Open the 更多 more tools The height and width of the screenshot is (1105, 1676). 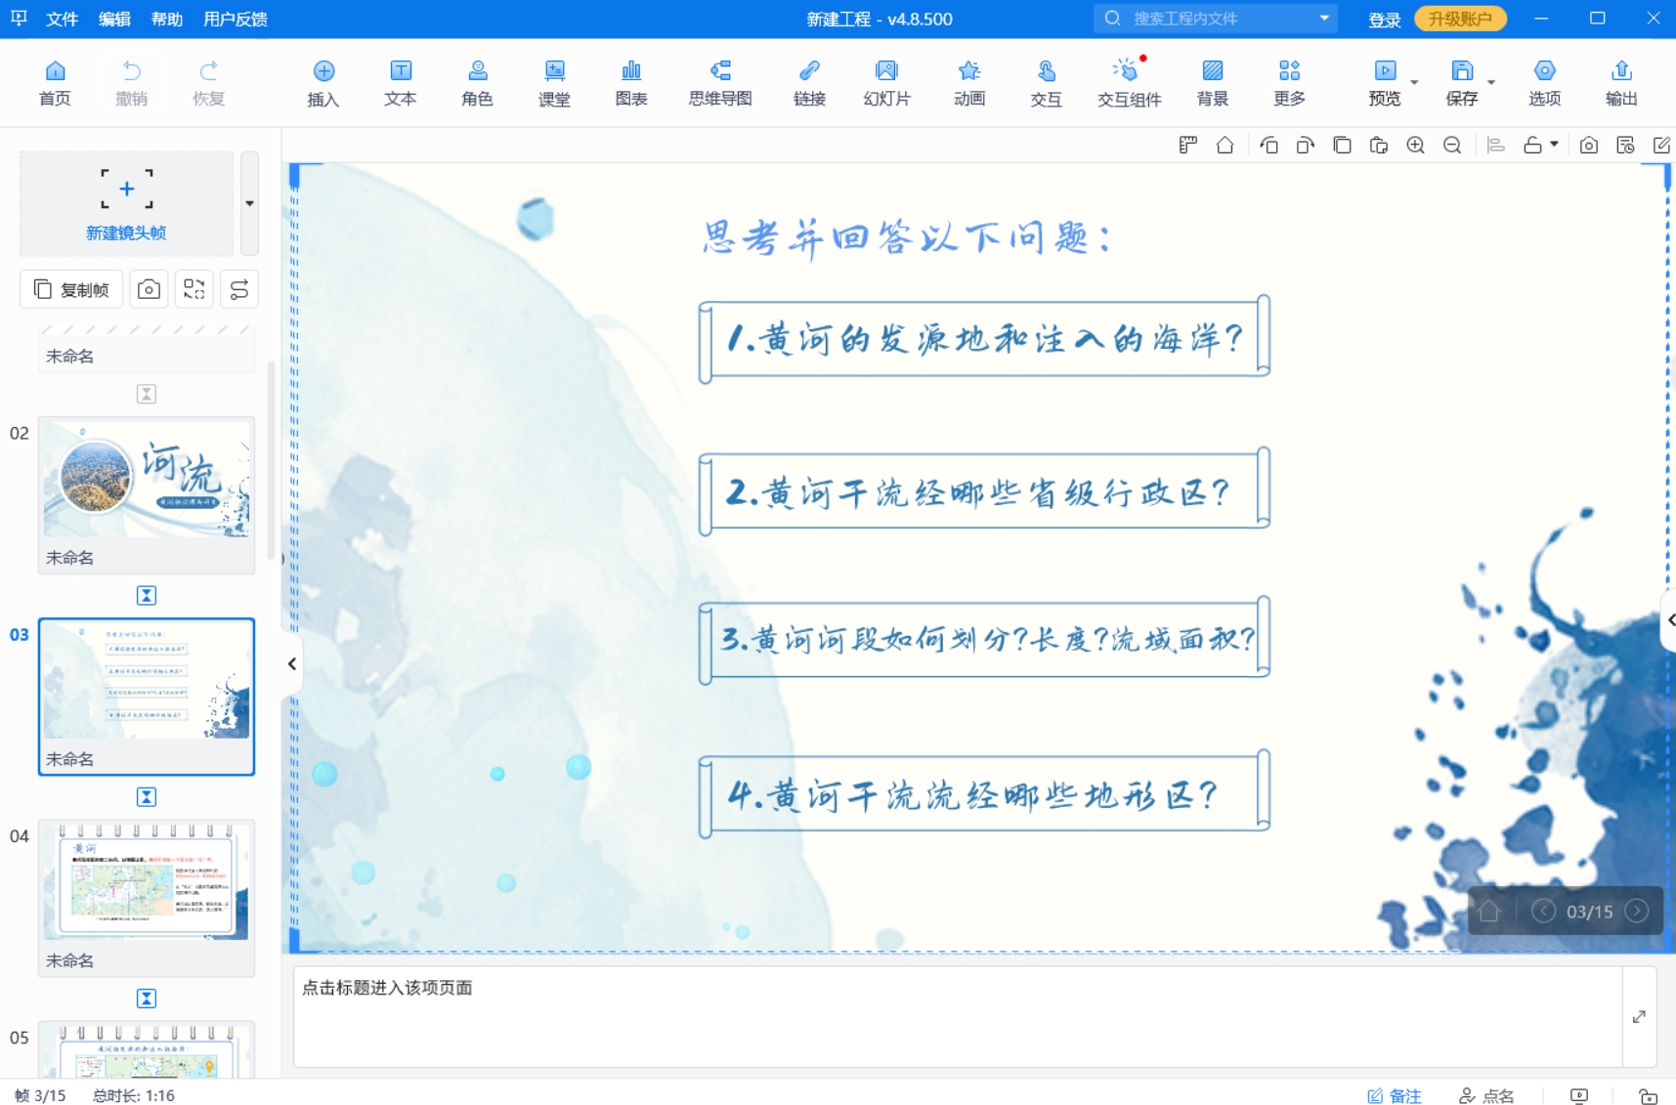(1289, 83)
